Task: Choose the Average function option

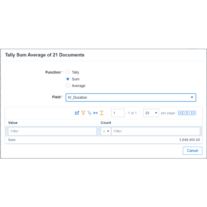Action: 68,86
